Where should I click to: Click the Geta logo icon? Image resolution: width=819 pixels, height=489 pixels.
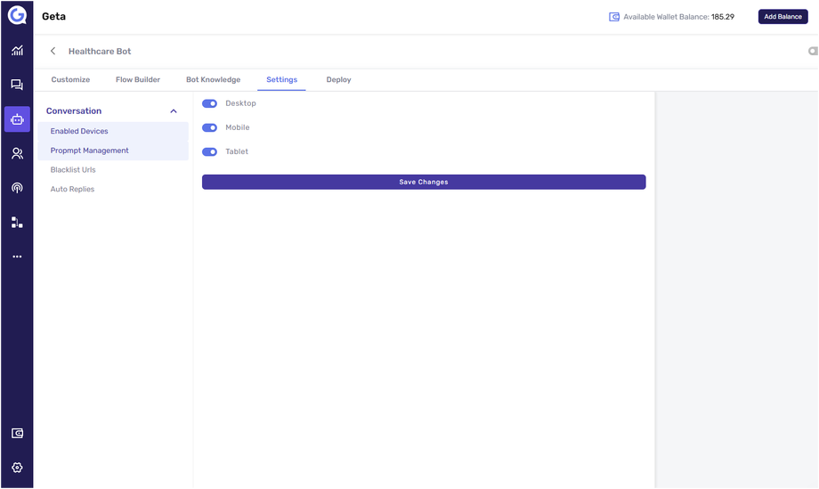coord(17,16)
